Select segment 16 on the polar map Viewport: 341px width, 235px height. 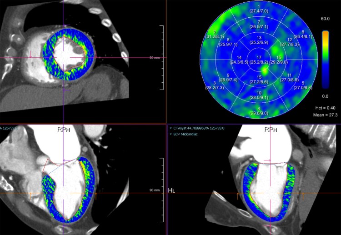279,60
